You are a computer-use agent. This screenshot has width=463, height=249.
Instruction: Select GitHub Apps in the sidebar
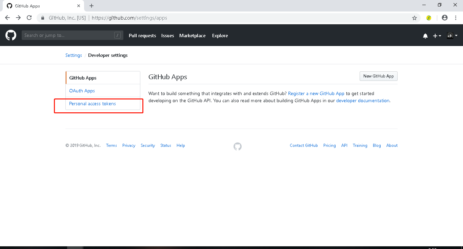coord(103,78)
